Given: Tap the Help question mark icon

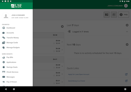Looking at the screenshot, I should click(121, 15).
